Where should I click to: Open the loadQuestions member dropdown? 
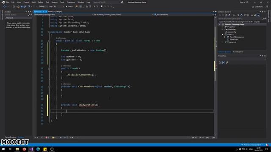[183, 15]
